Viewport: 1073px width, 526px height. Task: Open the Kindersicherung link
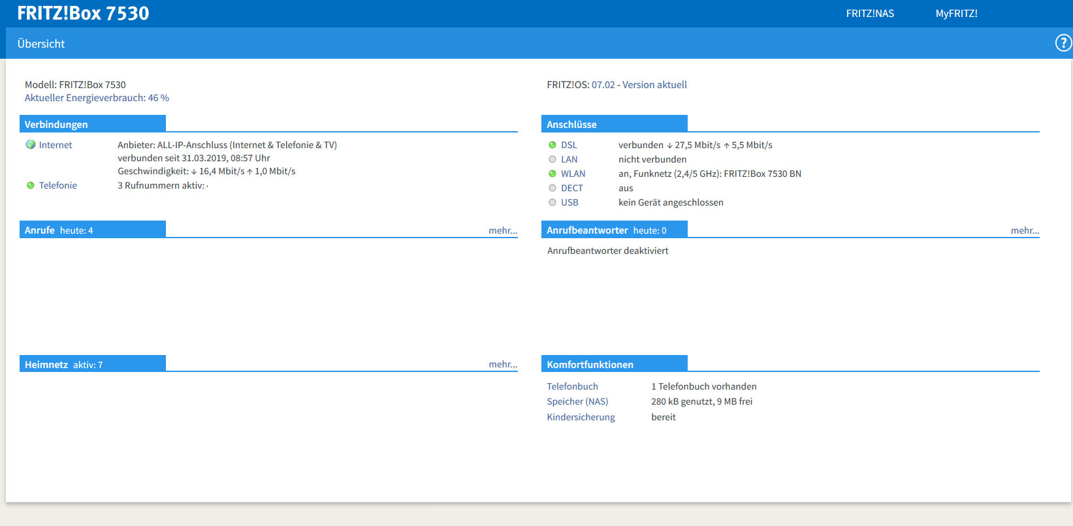(x=581, y=417)
